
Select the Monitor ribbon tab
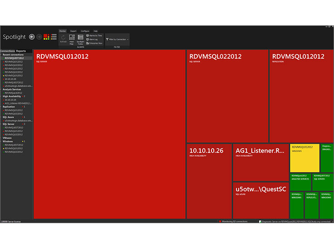(63, 31)
